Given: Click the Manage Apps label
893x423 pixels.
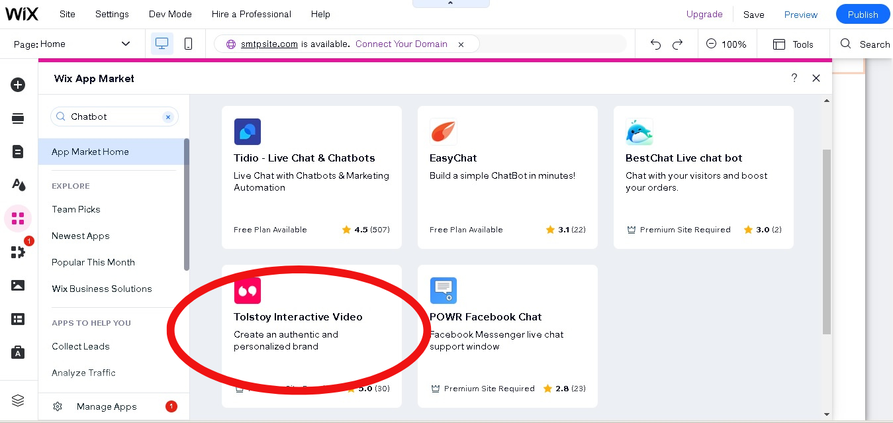Looking at the screenshot, I should click(107, 406).
